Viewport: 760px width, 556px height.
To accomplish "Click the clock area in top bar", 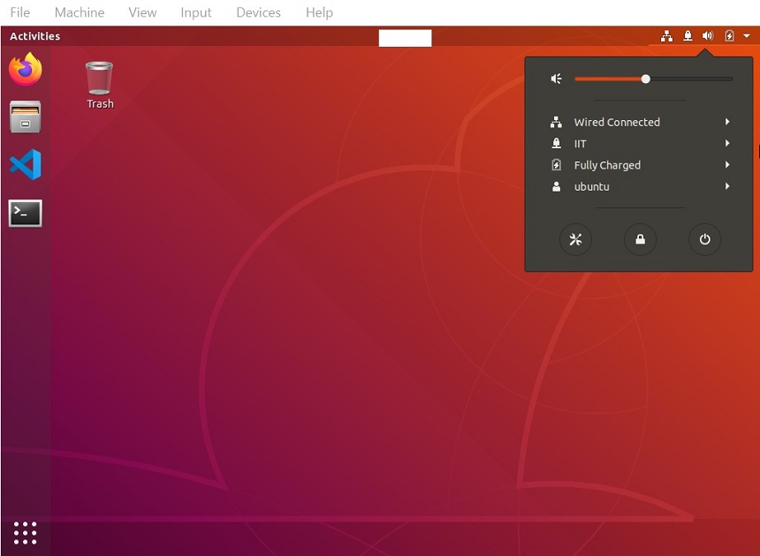I will point(405,38).
